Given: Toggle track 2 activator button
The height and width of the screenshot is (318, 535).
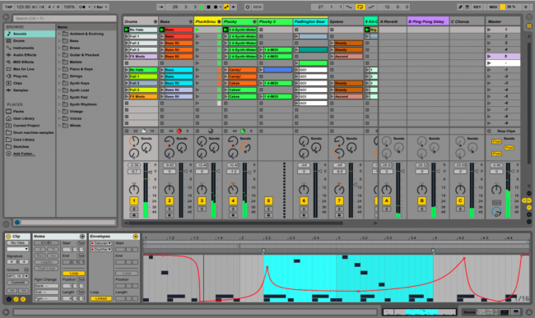Looking at the screenshot, I should pyautogui.click(x=170, y=200).
